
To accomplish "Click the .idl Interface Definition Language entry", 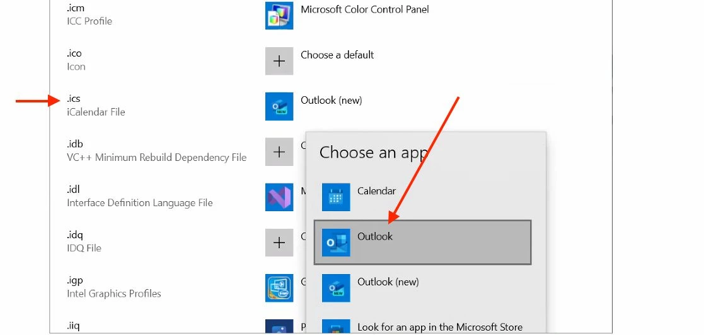I will [140, 196].
